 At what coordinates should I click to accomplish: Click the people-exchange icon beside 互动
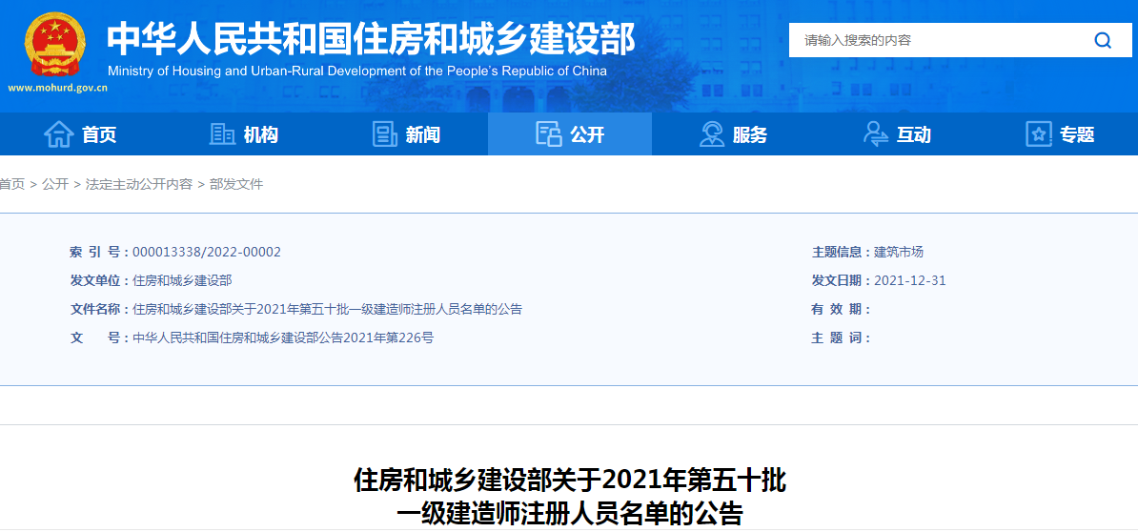tap(875, 134)
